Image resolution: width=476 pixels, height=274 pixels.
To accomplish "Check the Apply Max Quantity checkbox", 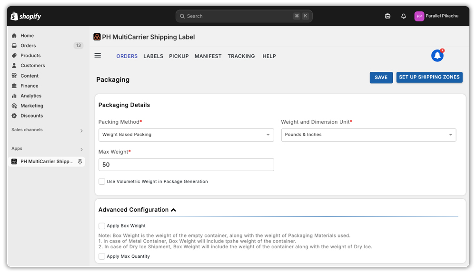I will (102, 256).
